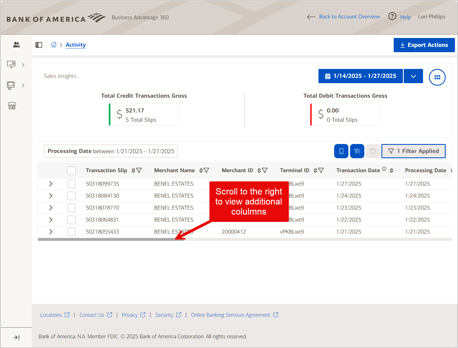
Task: Select checkbox for slip 50218055433
Action: coord(72,232)
